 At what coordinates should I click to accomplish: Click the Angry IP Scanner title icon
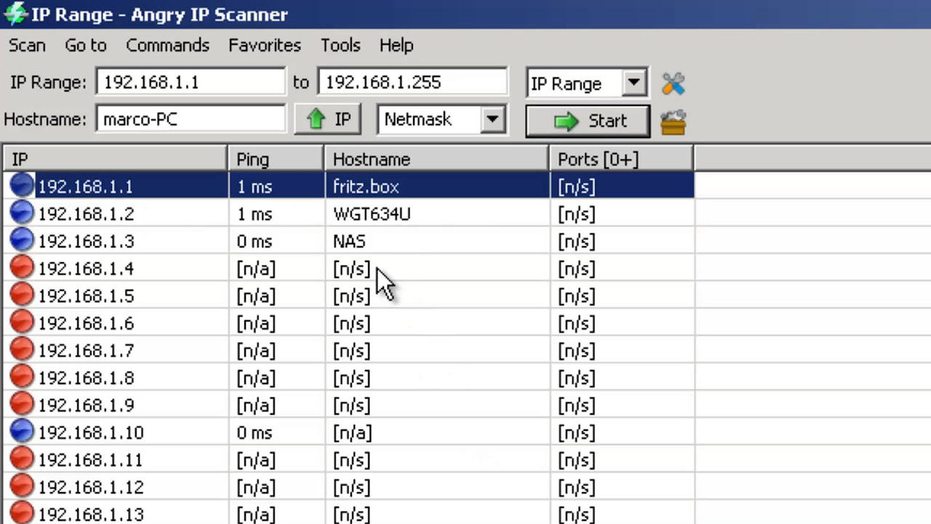click(15, 14)
